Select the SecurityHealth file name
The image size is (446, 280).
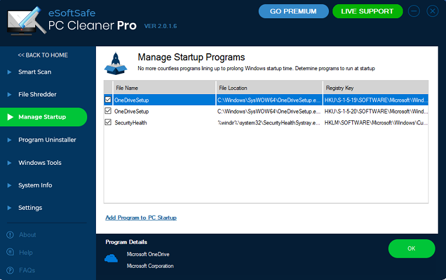click(131, 123)
